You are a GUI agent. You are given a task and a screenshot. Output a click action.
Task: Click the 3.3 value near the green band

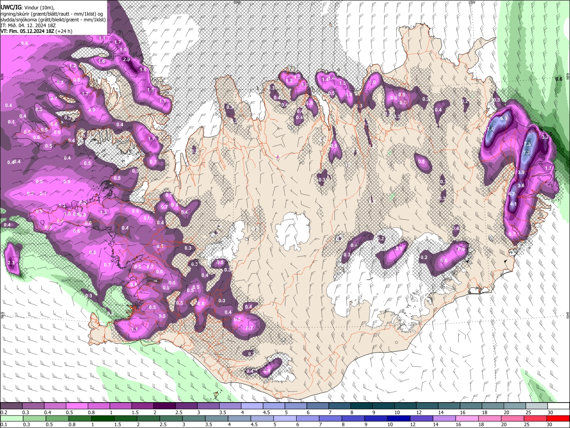click(x=545, y=137)
